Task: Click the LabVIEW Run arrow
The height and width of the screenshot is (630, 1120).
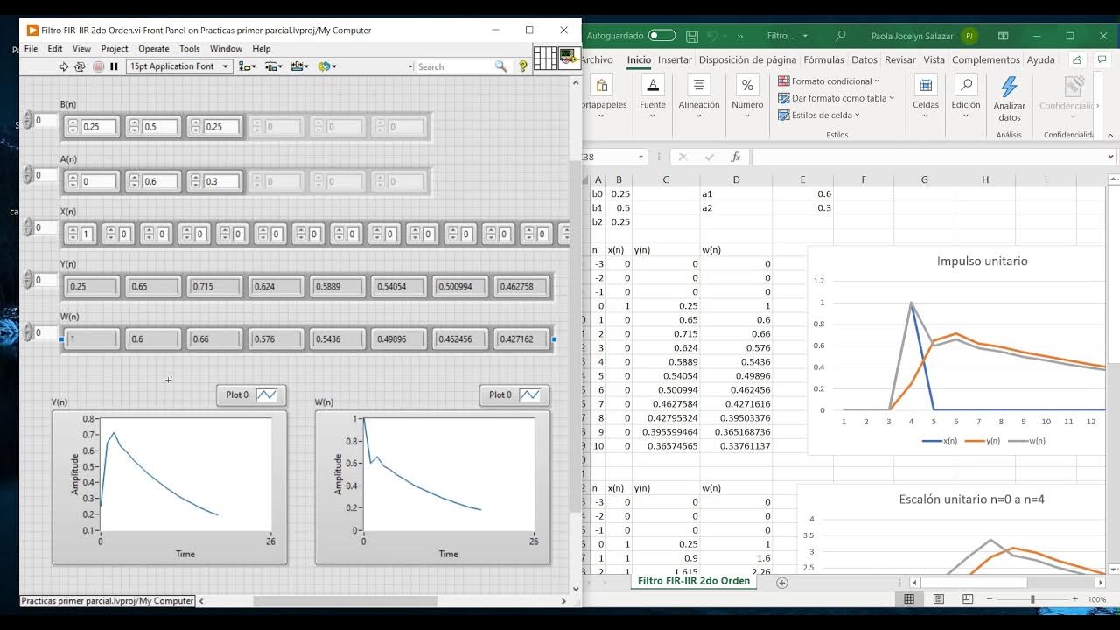Action: click(64, 66)
